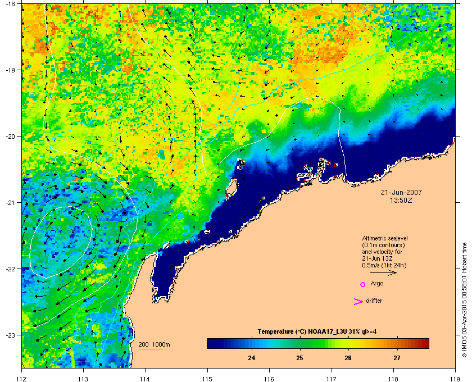Click the magenta Argo circle legend symbol
The height and width of the screenshot is (382, 472).
[362, 284]
